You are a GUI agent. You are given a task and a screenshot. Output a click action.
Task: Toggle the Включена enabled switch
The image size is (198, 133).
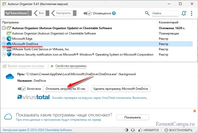click(22, 89)
